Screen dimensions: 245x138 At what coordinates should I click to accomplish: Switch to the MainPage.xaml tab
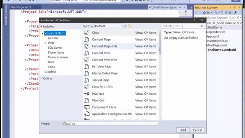[x=21, y=7]
